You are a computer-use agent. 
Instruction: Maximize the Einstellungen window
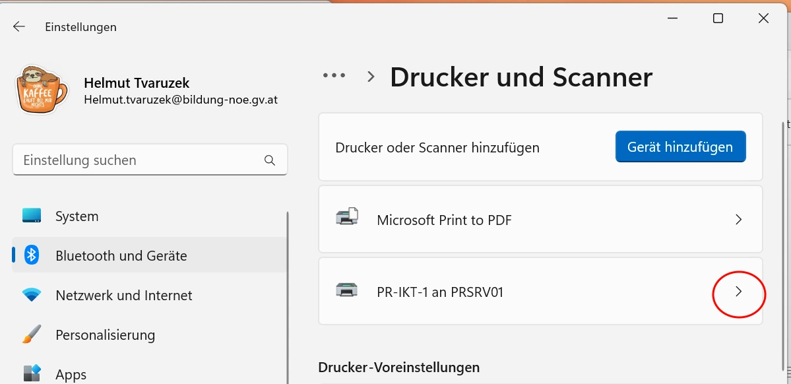(x=718, y=18)
